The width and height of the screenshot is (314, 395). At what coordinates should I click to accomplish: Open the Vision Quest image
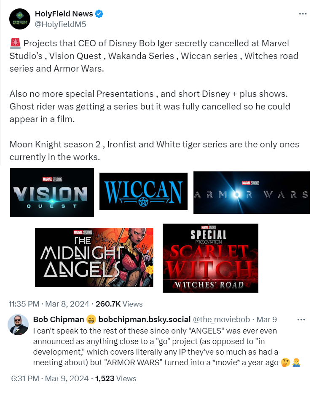click(52, 193)
